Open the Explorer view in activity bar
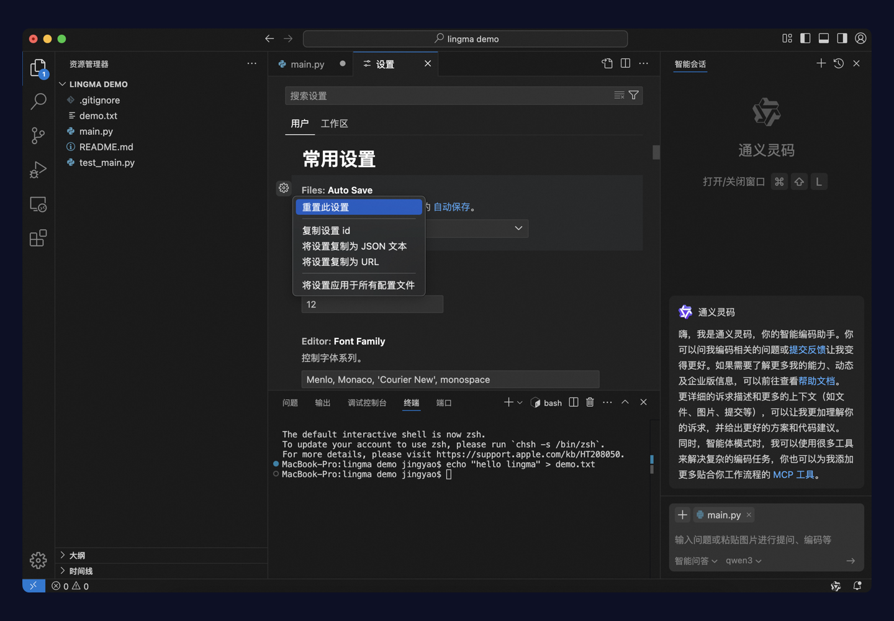The height and width of the screenshot is (621, 894). pos(38,68)
